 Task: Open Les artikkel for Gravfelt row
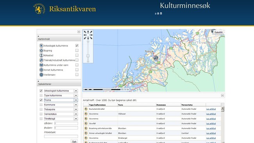pos(211,123)
